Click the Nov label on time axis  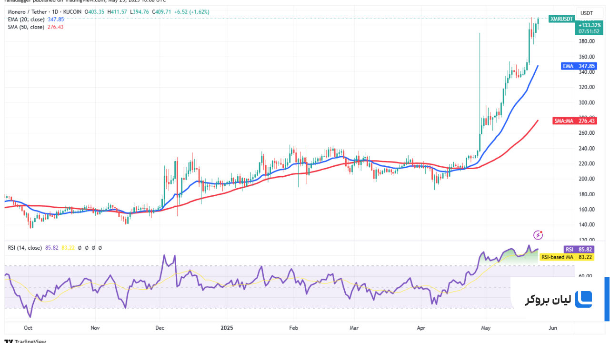click(95, 328)
